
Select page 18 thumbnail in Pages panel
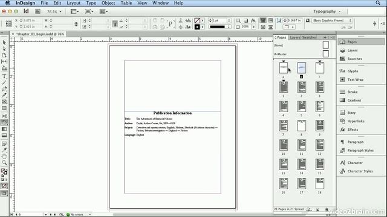[x=320, y=184]
